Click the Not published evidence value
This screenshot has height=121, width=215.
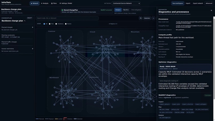[x=180, y=30]
